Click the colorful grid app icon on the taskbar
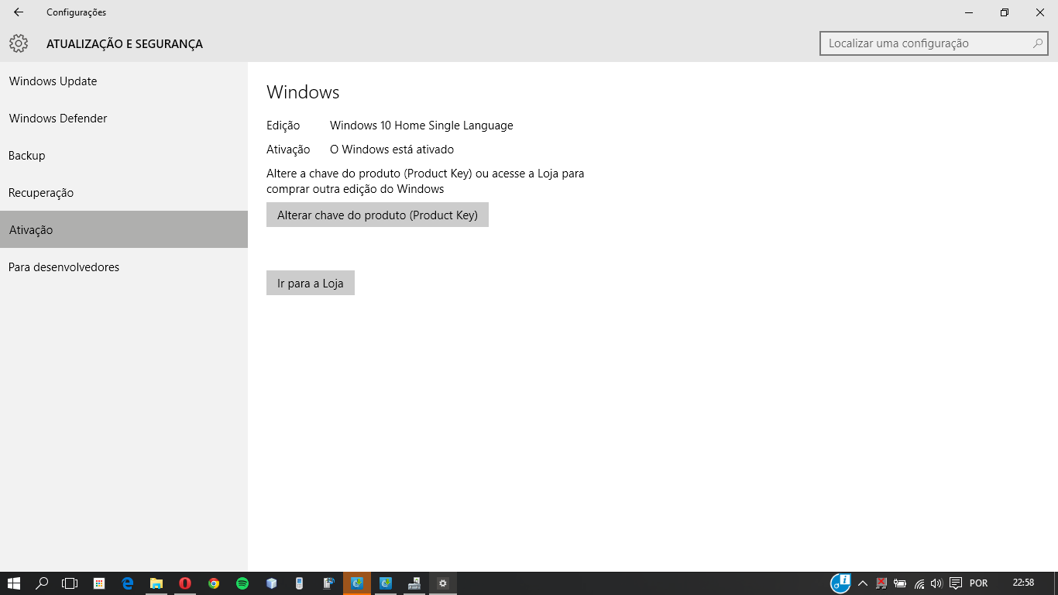Image resolution: width=1058 pixels, height=595 pixels. point(99,583)
